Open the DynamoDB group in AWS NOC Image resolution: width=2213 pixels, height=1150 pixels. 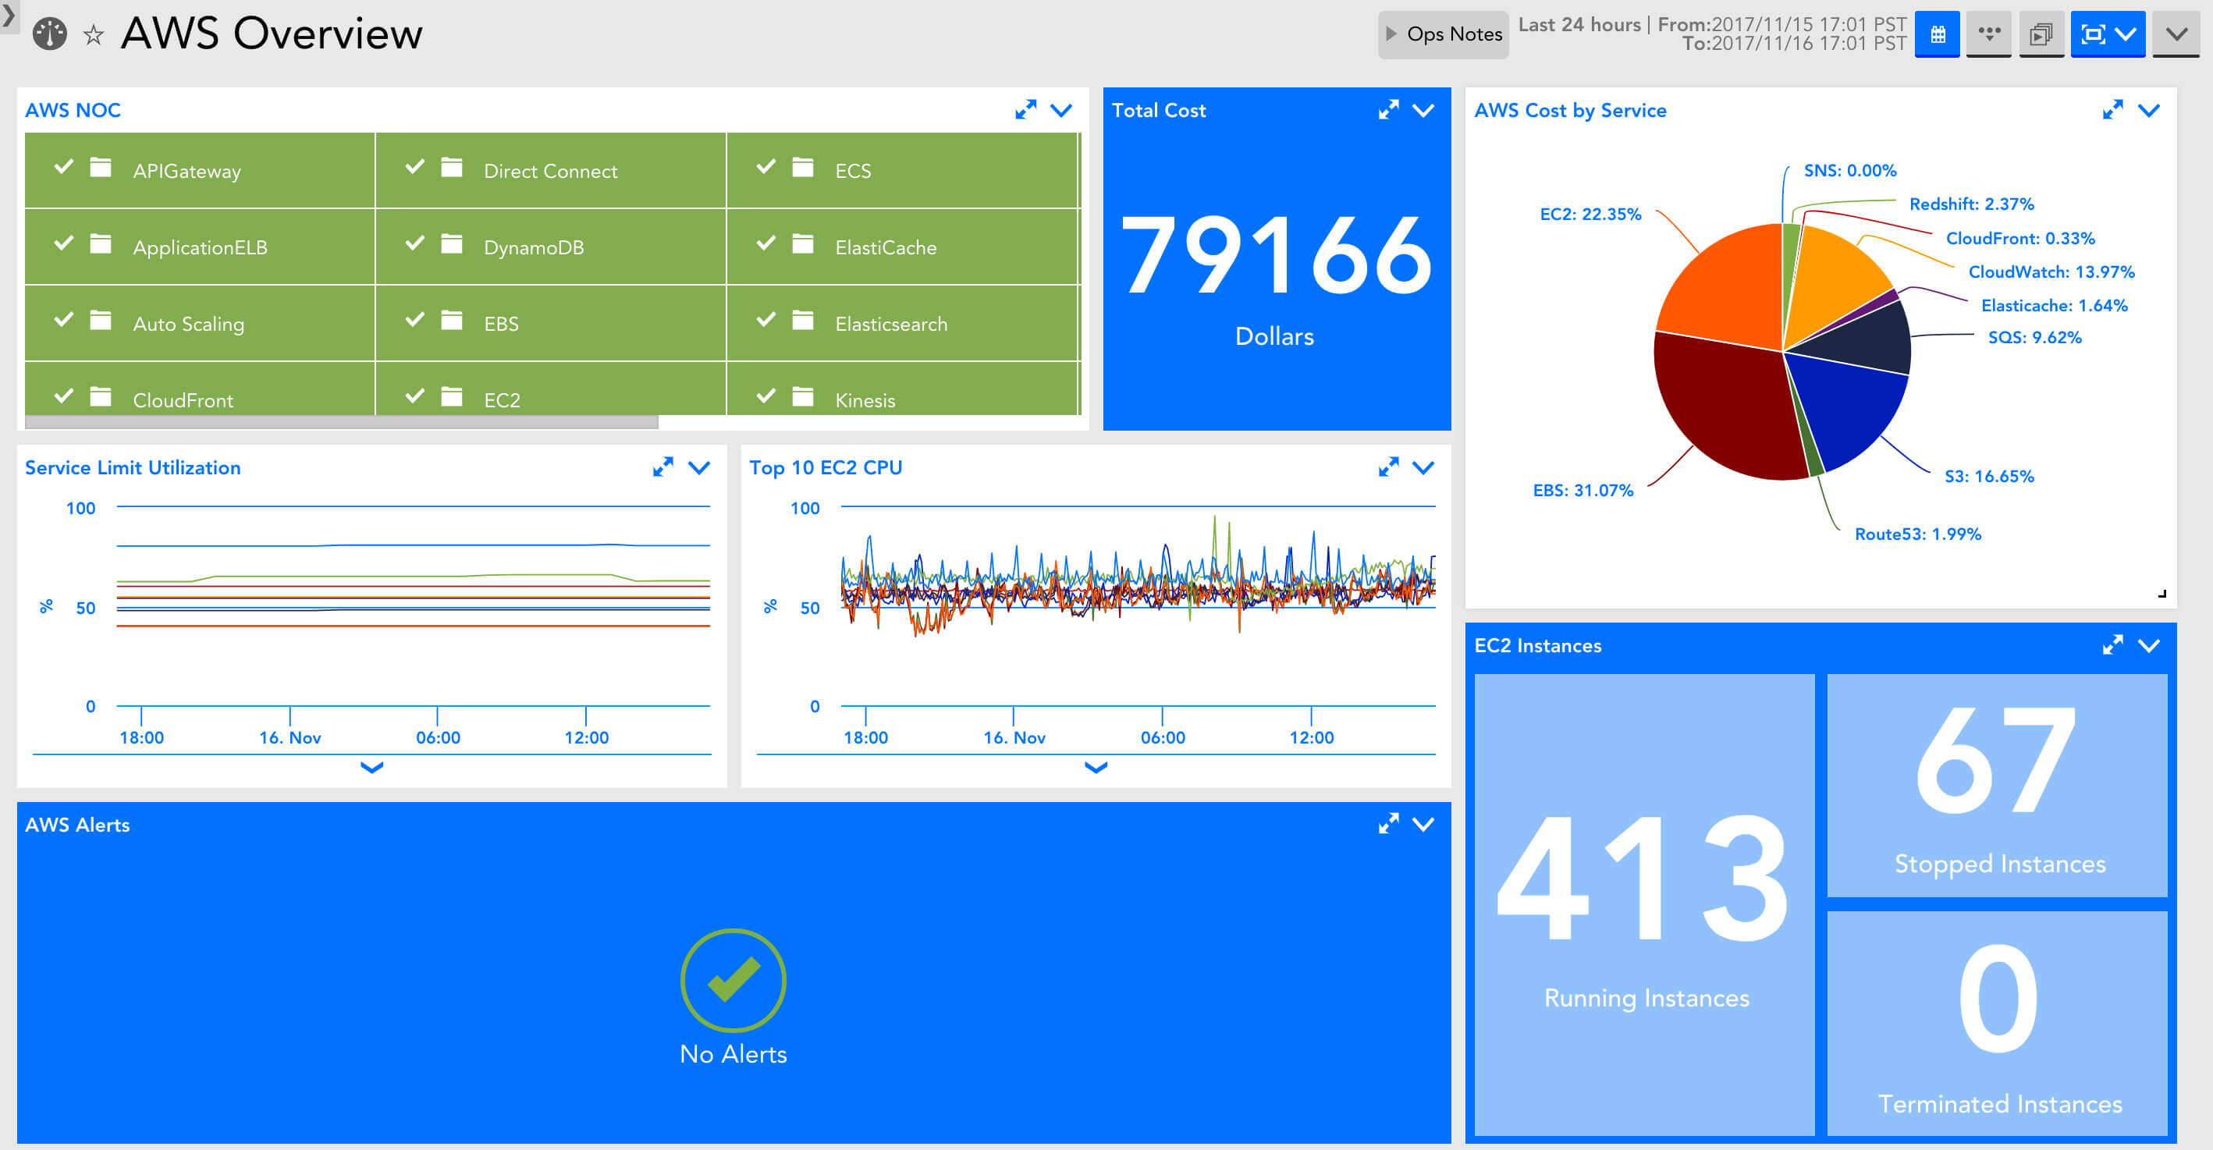coord(551,247)
